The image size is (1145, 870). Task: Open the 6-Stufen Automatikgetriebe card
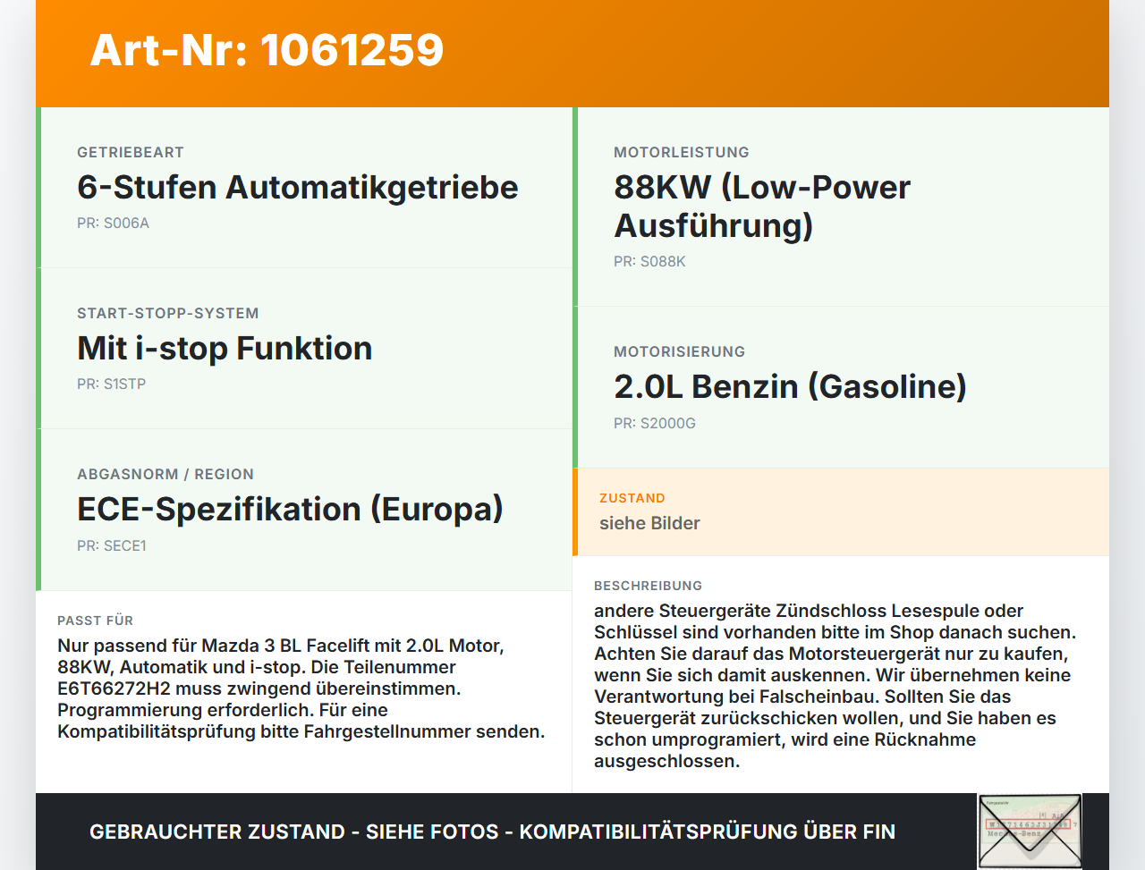pos(304,188)
